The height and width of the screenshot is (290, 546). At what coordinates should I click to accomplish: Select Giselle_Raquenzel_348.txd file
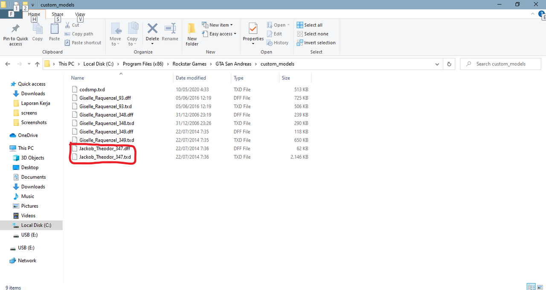107,123
